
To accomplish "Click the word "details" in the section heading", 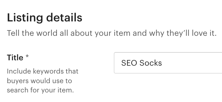I will pyautogui.click(x=64, y=17).
